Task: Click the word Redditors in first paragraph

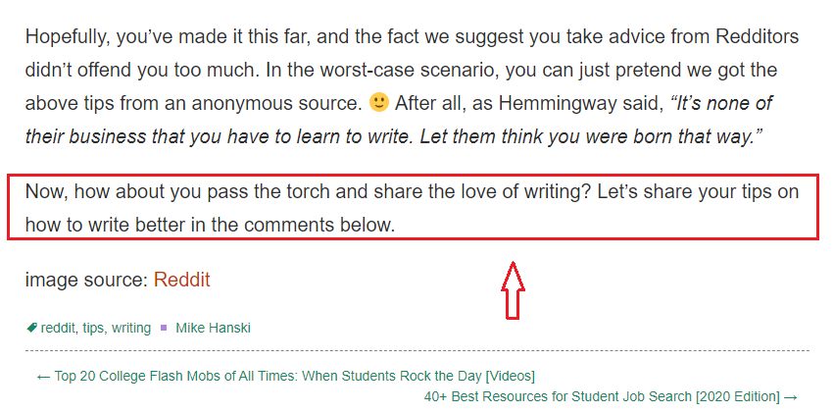Action: [757, 36]
